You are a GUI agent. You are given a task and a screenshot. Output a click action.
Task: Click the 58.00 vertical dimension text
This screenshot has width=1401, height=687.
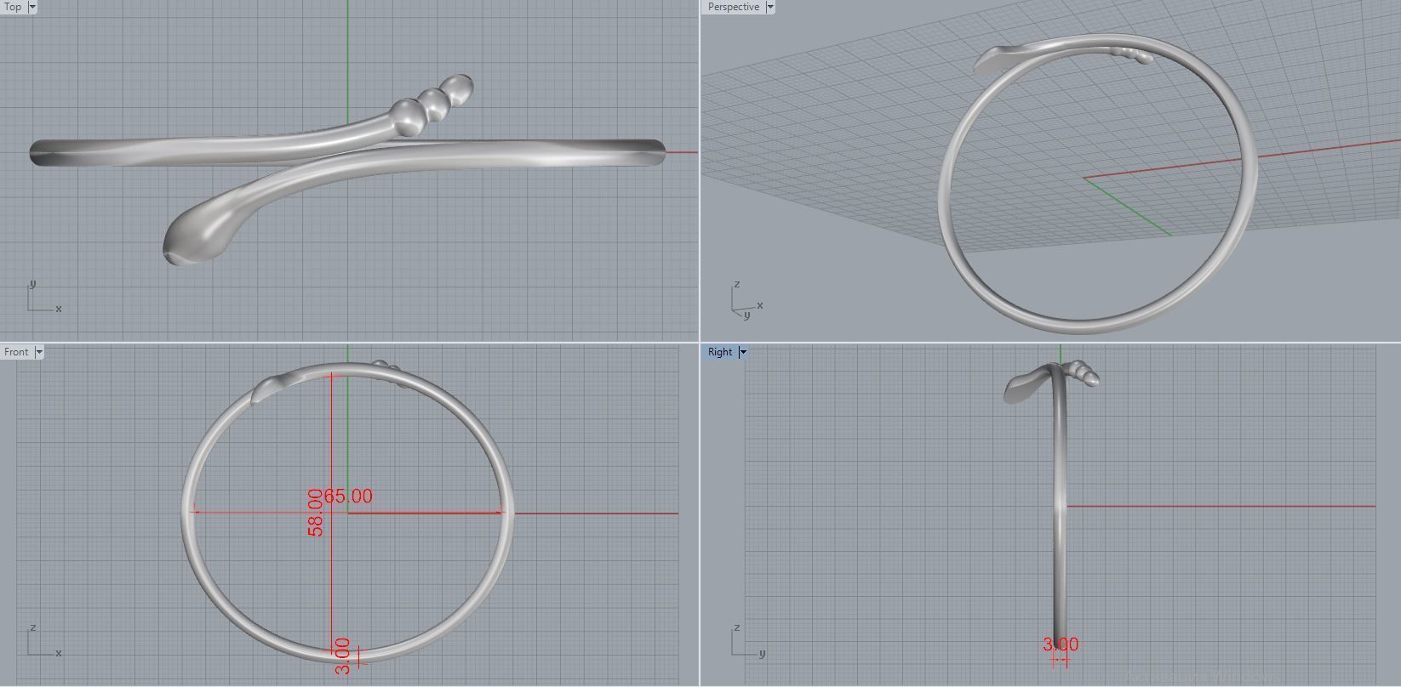click(316, 512)
